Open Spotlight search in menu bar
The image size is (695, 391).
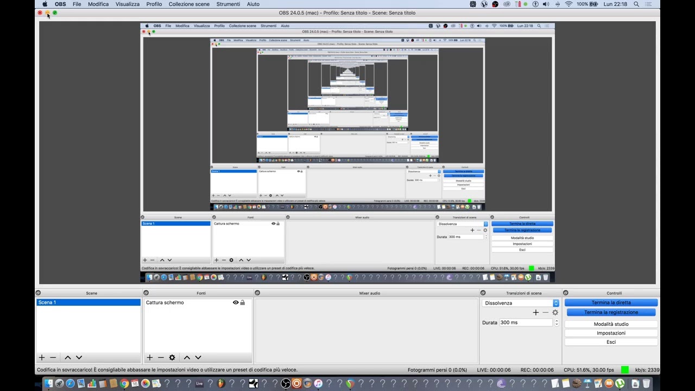[x=636, y=4]
